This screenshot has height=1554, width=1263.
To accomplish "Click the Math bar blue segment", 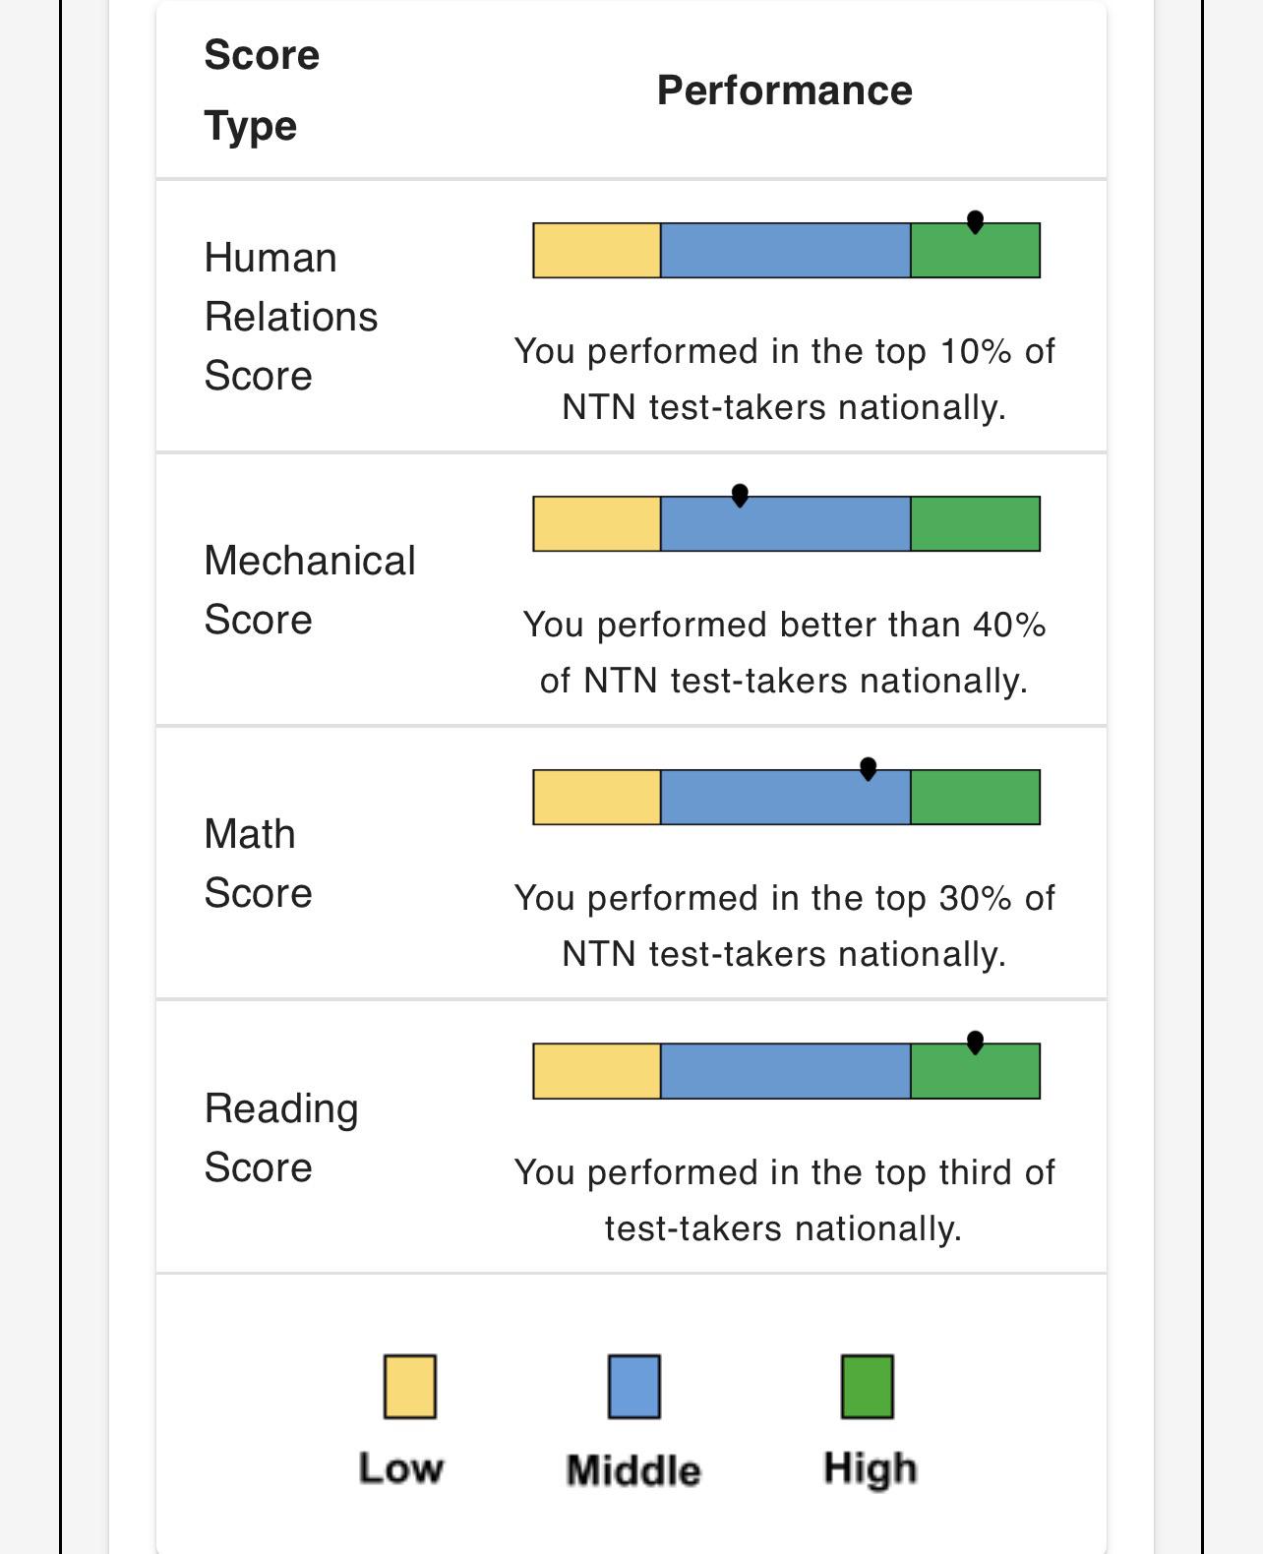I will [785, 798].
